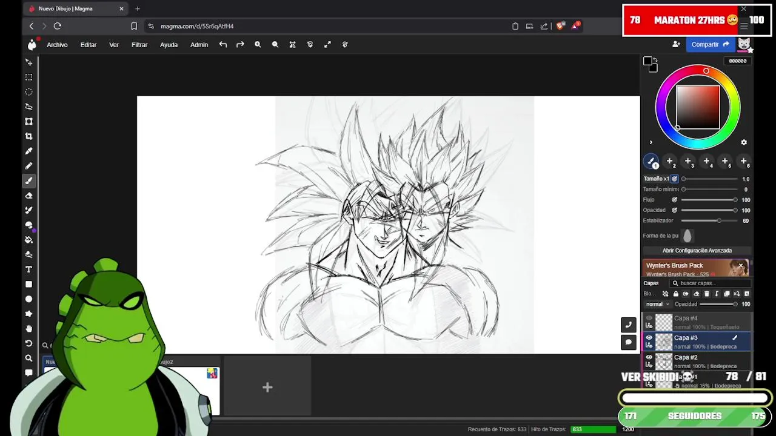Select the text tool

point(28,269)
